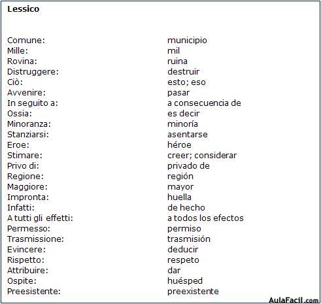Screen dimensions: 321x304
Task: Select the word Ospite
Action: pyautogui.click(x=22, y=281)
